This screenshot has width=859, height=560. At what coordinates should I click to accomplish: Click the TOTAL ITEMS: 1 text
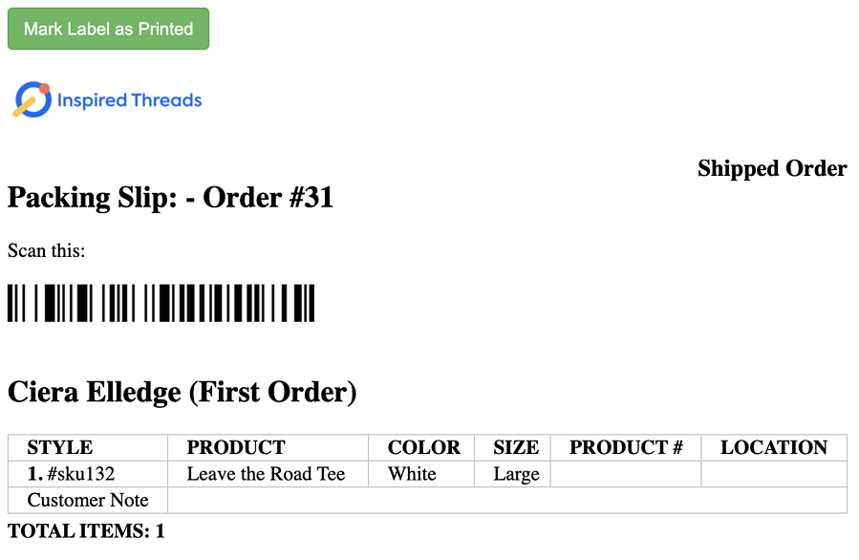tap(86, 531)
